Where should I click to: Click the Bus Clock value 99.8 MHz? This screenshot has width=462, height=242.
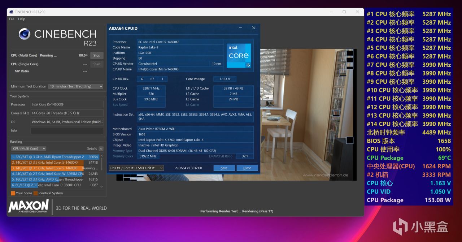click(151, 99)
